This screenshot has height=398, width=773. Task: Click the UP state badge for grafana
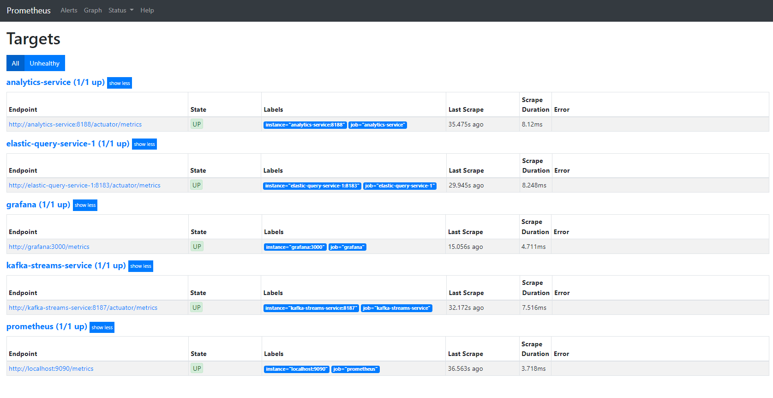click(x=197, y=247)
